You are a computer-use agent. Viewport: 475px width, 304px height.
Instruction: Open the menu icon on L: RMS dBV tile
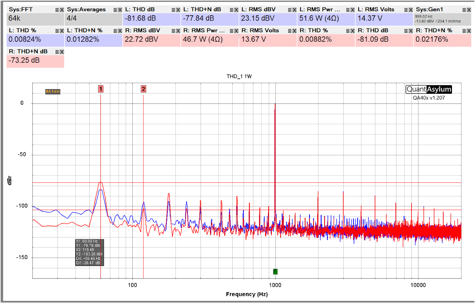point(290,10)
